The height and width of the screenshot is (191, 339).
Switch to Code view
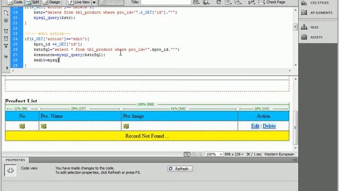pyautogui.click(x=15, y=2)
